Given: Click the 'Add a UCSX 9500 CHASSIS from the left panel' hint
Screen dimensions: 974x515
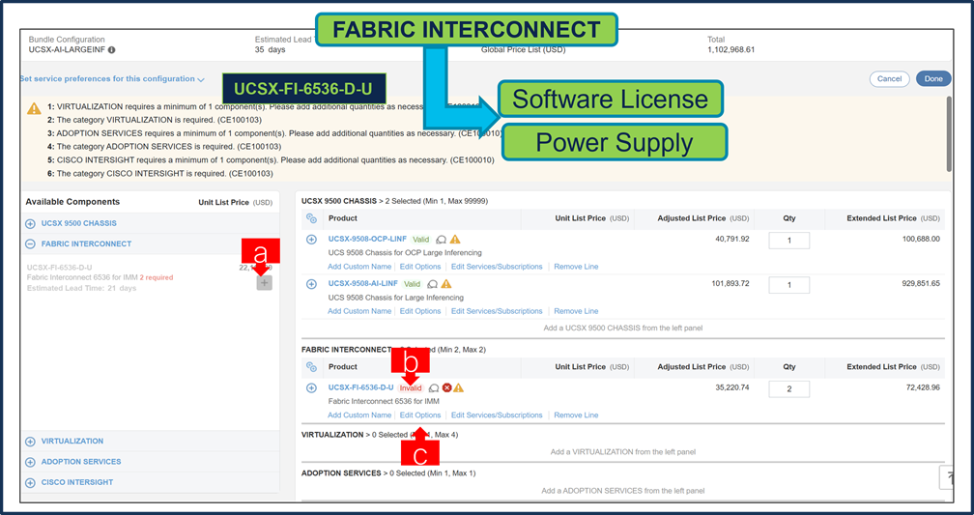Looking at the screenshot, I should pos(623,328).
